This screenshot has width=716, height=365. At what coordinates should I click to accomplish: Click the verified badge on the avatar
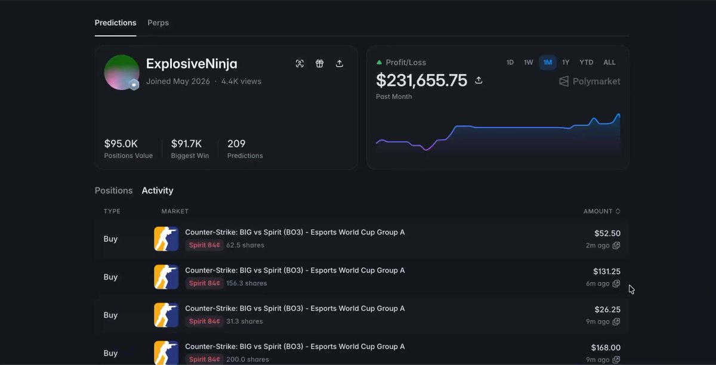click(134, 85)
